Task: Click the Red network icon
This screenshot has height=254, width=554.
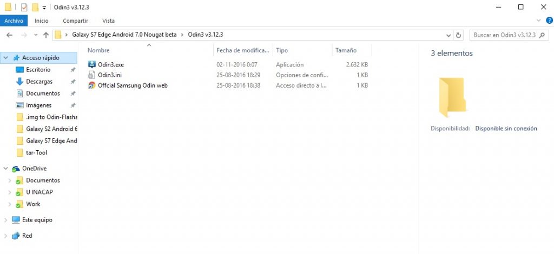Action: [x=16, y=236]
